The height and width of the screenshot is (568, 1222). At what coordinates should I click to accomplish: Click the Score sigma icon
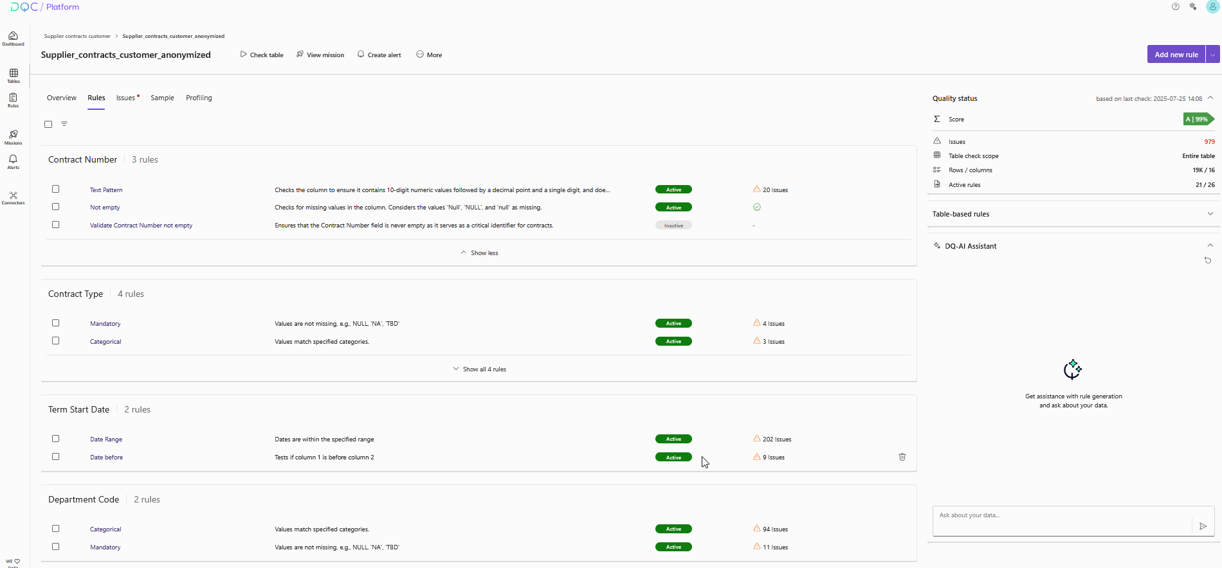[937, 119]
